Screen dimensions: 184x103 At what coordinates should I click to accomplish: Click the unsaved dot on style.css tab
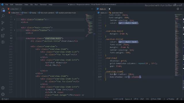(109, 9)
